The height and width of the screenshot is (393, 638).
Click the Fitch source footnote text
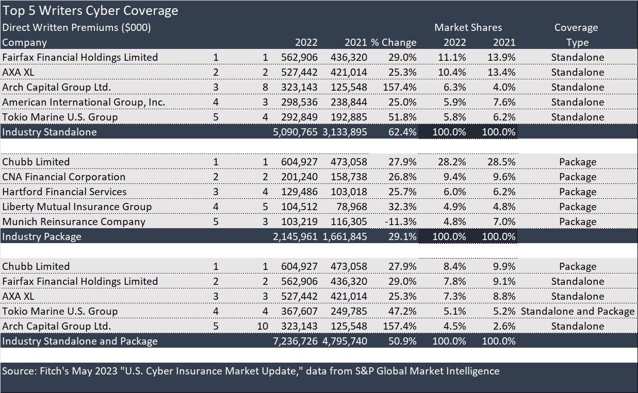point(251,371)
